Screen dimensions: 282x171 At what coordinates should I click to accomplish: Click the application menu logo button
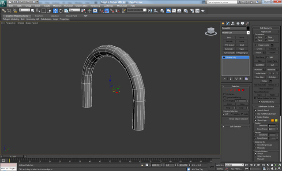pos(3,3)
